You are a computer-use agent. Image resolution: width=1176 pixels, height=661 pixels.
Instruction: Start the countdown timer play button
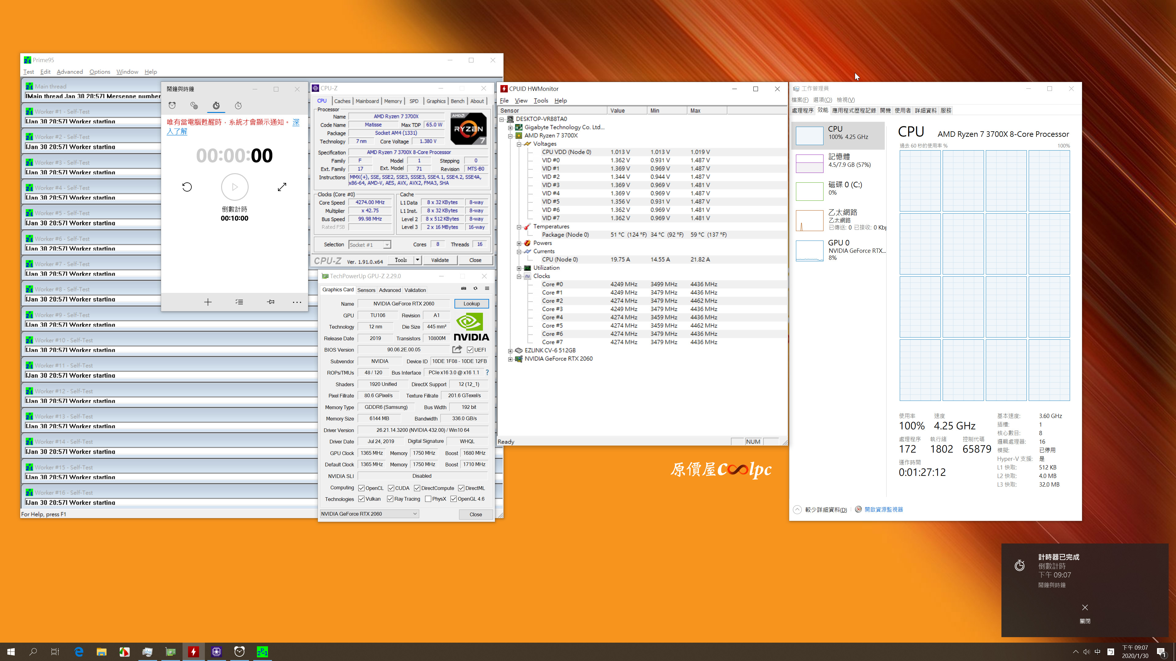[x=235, y=187]
